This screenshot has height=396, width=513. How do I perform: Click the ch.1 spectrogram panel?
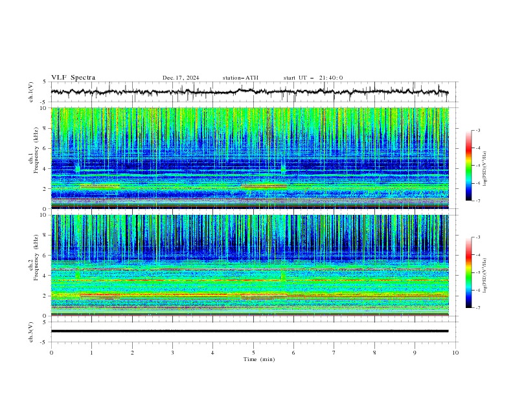tap(249, 158)
